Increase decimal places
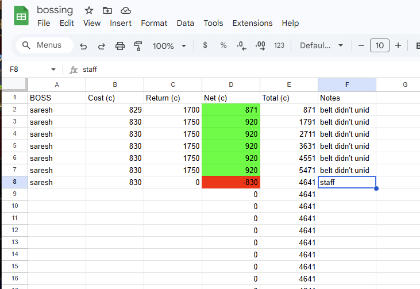 pos(260,45)
